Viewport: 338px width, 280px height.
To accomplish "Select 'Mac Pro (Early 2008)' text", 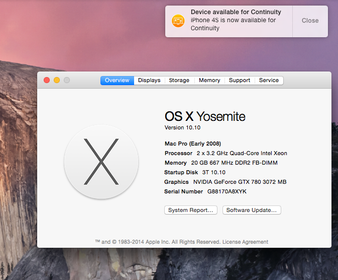I will click(x=193, y=144).
